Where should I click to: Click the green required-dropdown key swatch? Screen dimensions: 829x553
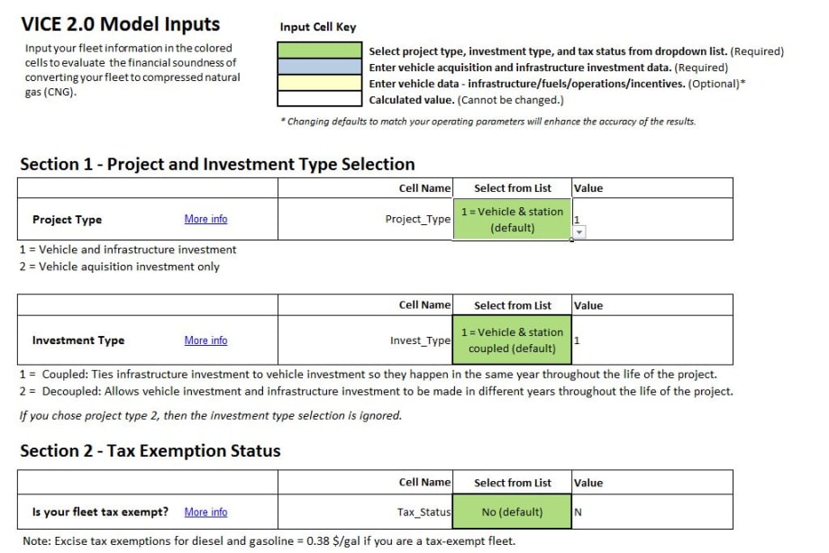(319, 51)
